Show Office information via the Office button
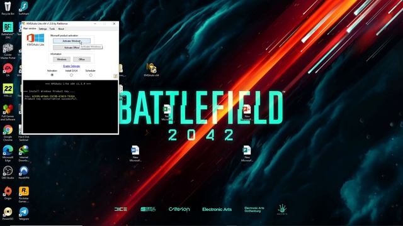 tap(82, 59)
